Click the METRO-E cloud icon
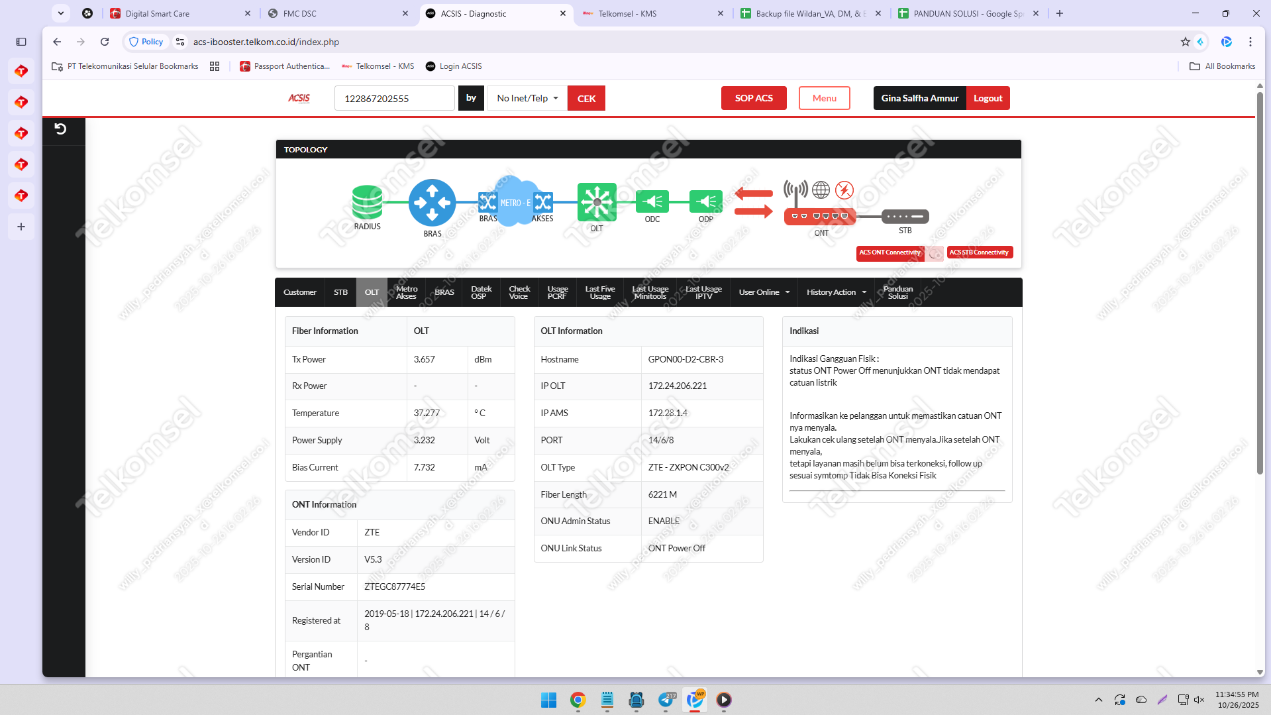Viewport: 1271px width, 715px height. pyautogui.click(x=515, y=201)
